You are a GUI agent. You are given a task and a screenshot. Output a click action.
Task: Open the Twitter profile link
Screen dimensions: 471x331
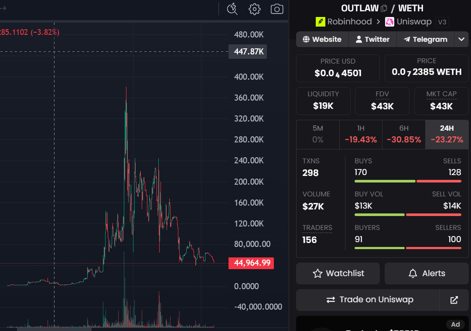372,39
